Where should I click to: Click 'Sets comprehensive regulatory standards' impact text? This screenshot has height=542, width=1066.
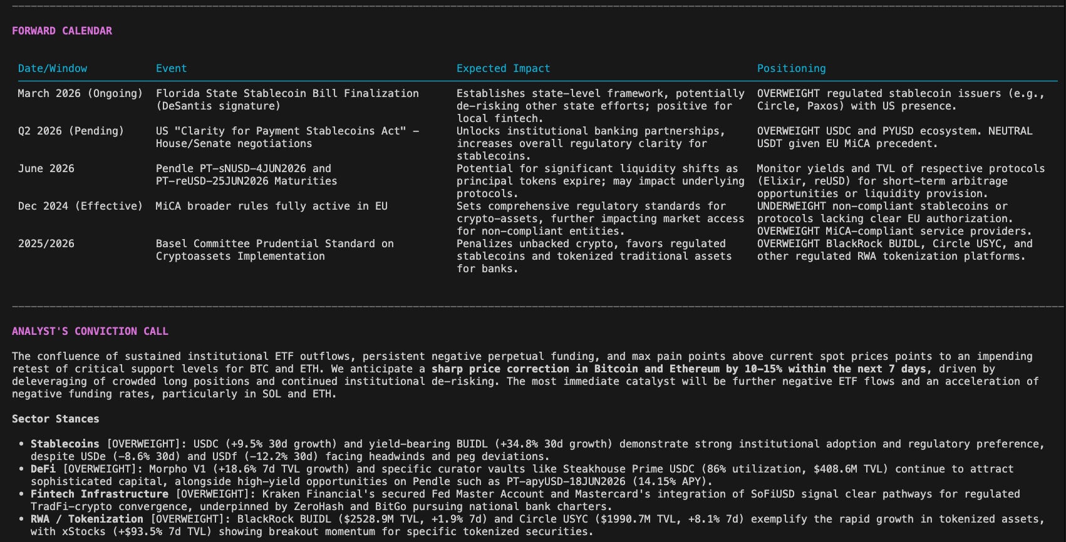pos(600,218)
